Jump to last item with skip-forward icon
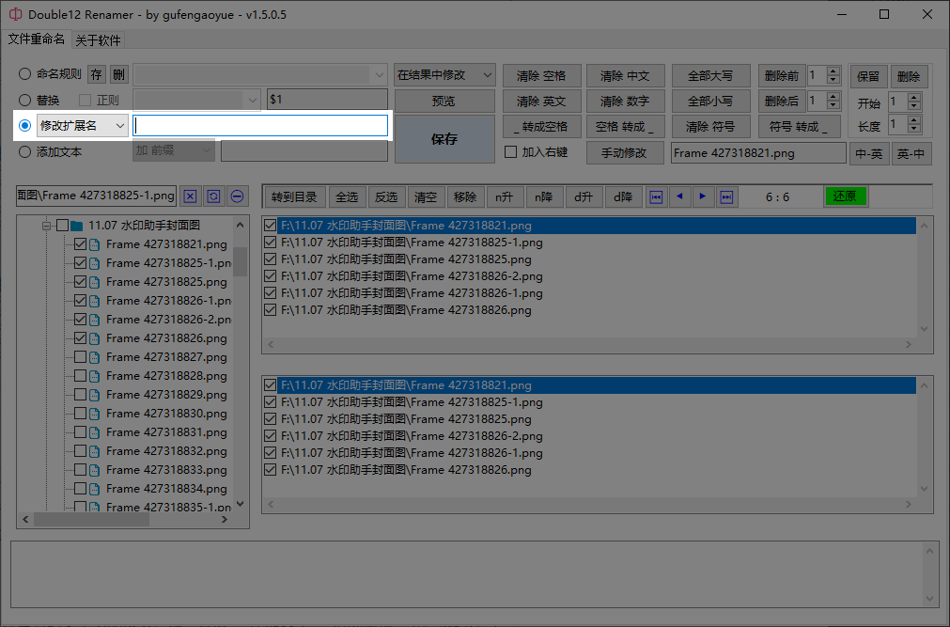The image size is (950, 627). pos(726,197)
